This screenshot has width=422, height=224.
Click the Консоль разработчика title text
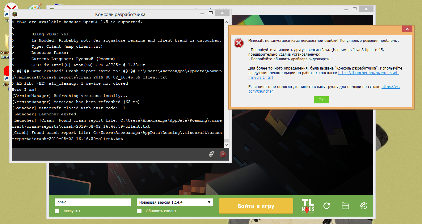[x=120, y=14]
